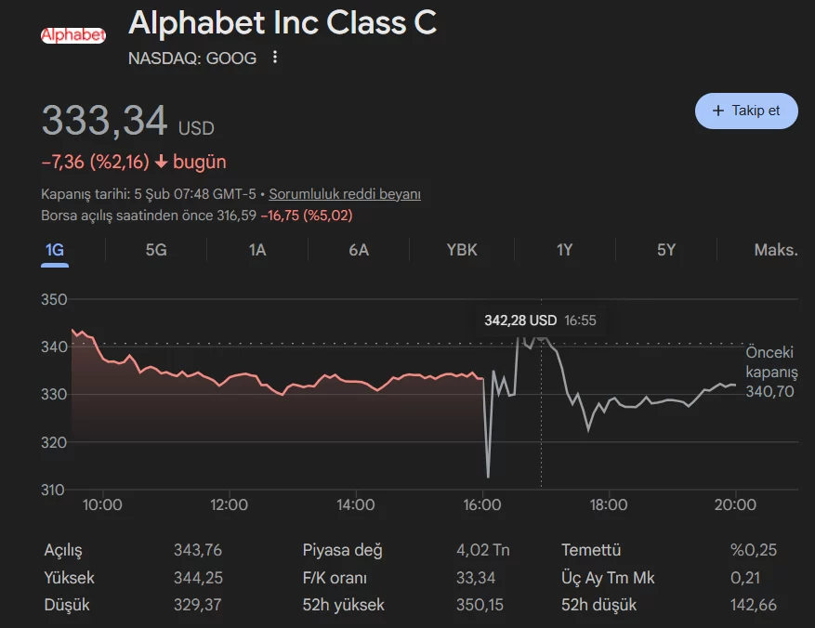Open the three-dot options menu beside GOOG

click(274, 58)
